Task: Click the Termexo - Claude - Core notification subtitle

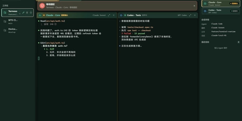Action: [62, 7]
